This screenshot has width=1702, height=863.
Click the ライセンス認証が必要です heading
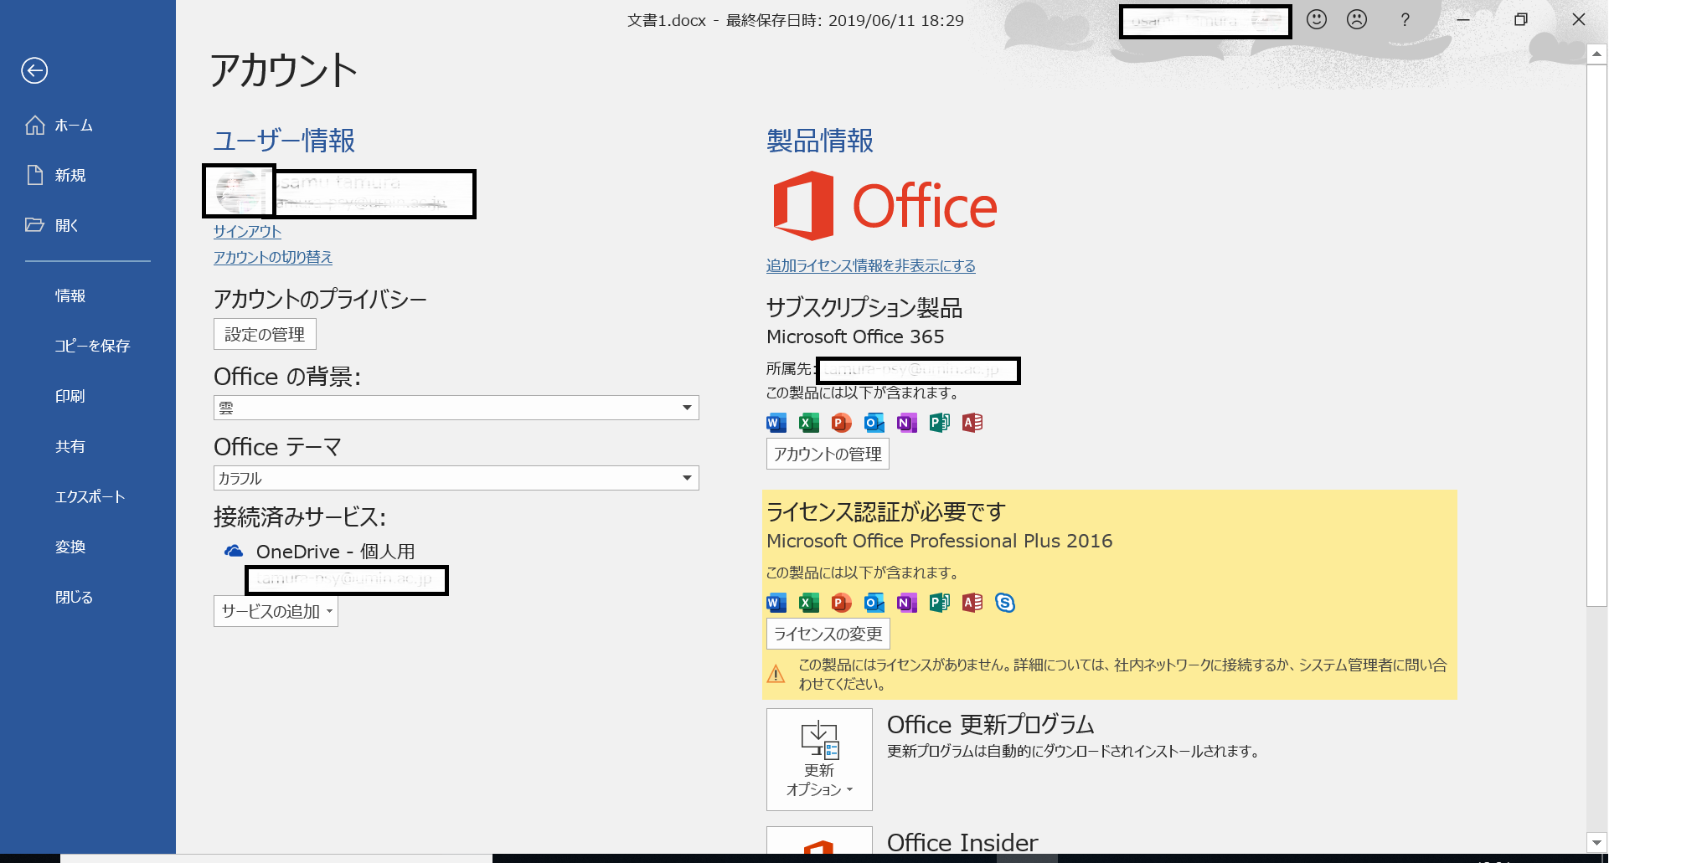(x=886, y=512)
